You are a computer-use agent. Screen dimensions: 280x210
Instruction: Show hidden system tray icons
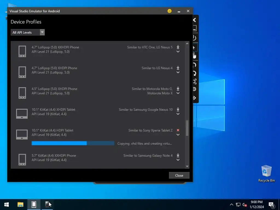(x=231, y=205)
